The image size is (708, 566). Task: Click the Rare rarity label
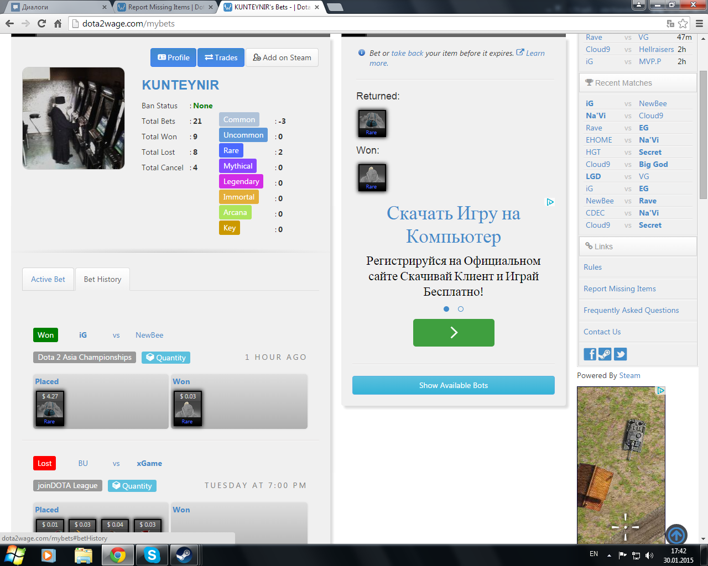pos(231,150)
